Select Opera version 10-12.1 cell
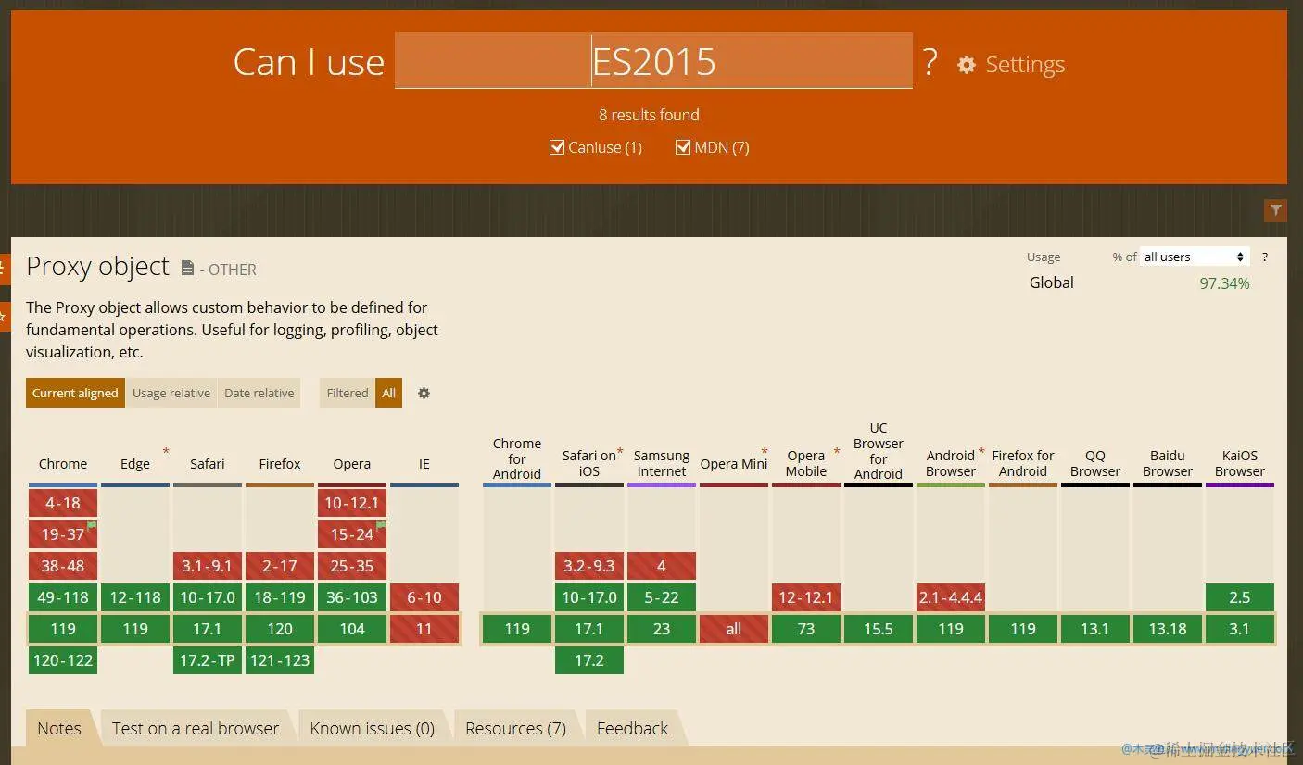Screen dimensions: 1303x765 coord(352,503)
